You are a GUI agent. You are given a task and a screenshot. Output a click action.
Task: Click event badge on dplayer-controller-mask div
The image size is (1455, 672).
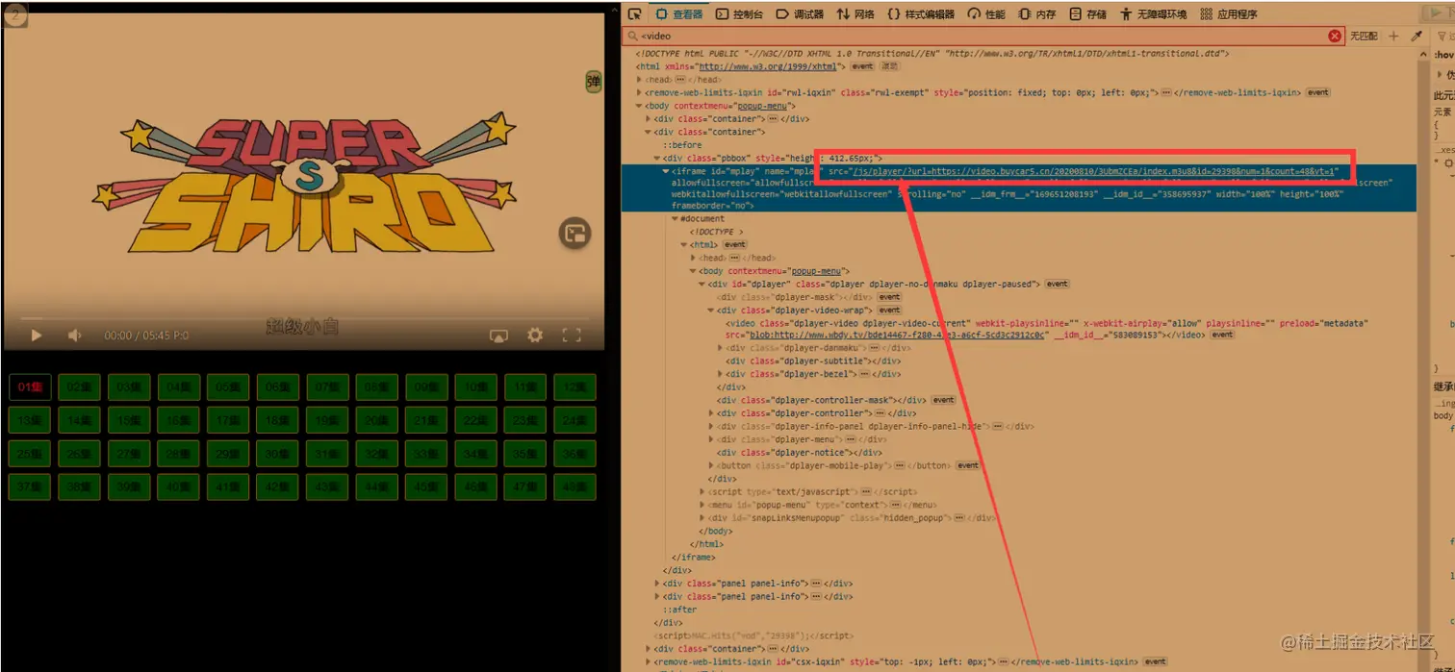coord(943,400)
